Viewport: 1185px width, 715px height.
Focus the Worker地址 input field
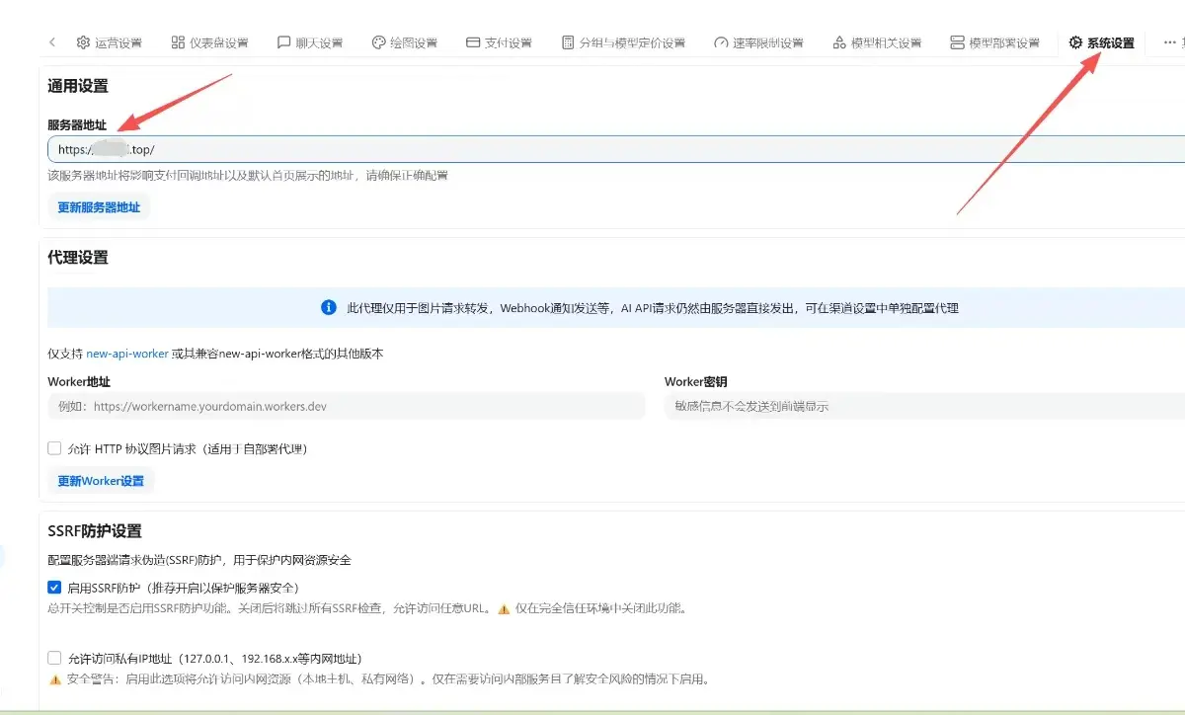click(x=346, y=406)
